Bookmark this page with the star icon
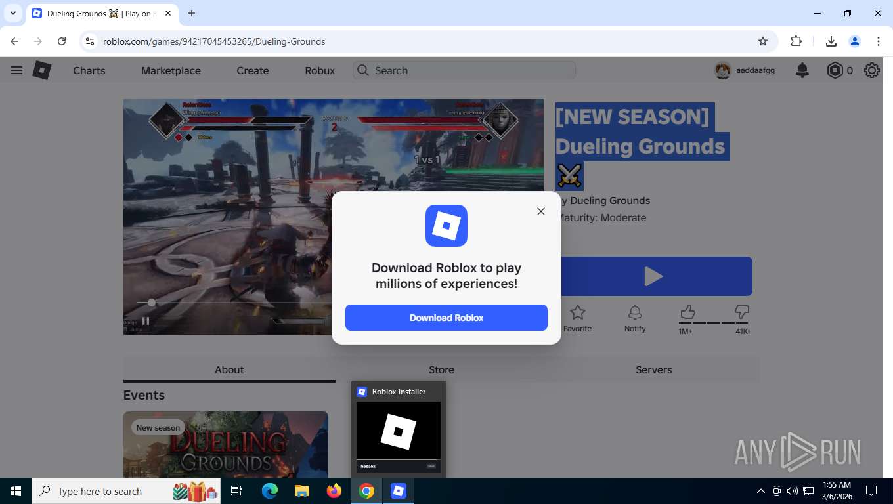 click(x=763, y=41)
